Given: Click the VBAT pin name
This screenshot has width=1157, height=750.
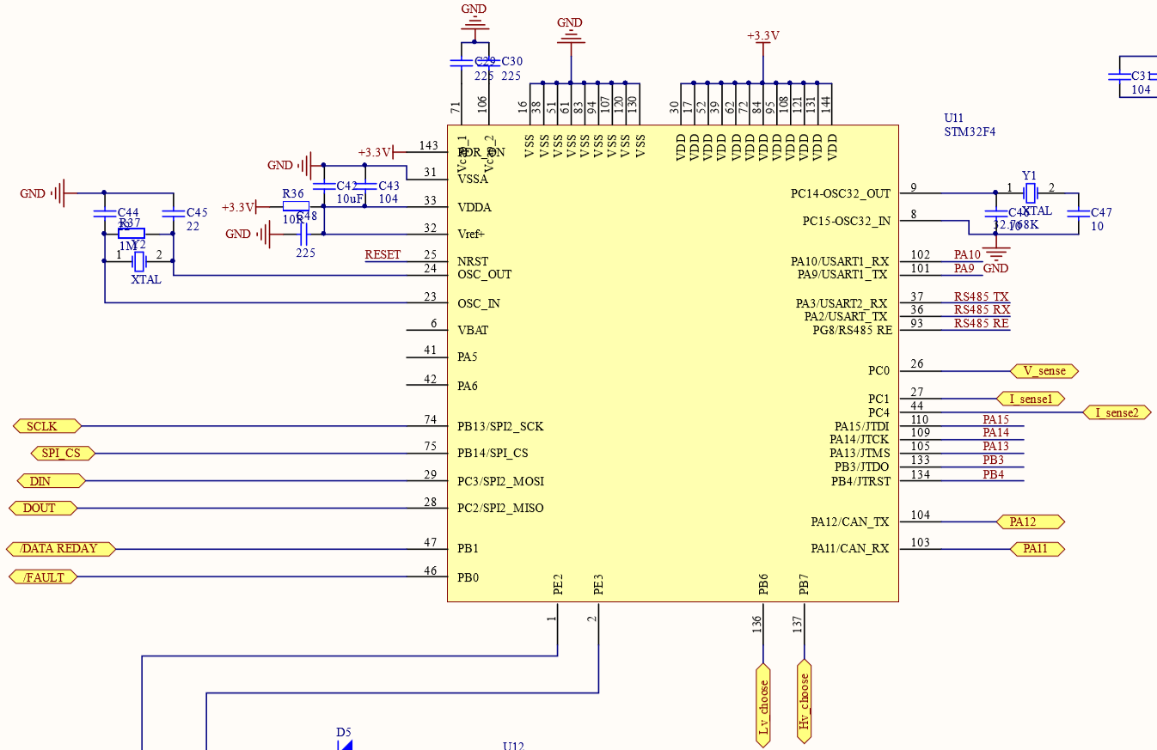Looking at the screenshot, I should pyautogui.click(x=473, y=331).
